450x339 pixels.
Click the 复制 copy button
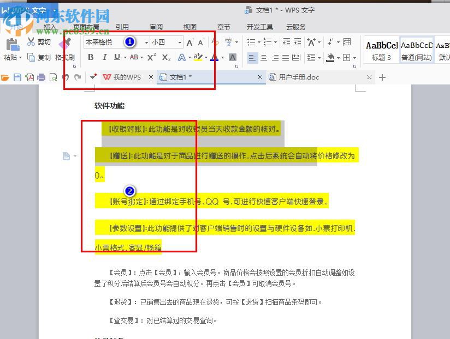click(39, 57)
